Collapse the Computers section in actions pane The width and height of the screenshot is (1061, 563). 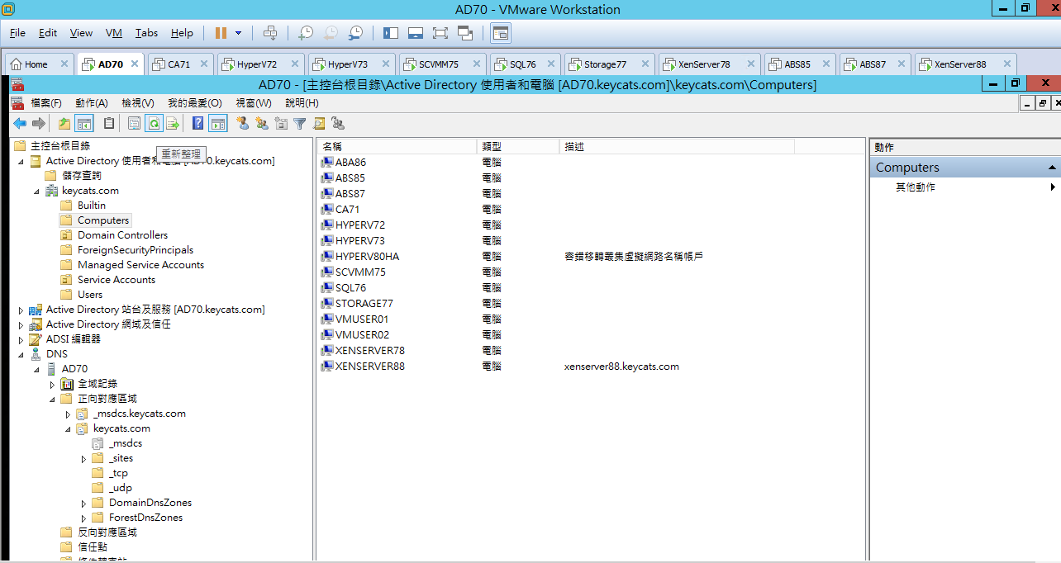[1052, 168]
